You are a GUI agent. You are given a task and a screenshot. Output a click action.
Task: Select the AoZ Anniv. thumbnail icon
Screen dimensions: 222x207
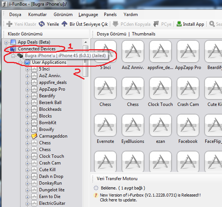(133, 51)
